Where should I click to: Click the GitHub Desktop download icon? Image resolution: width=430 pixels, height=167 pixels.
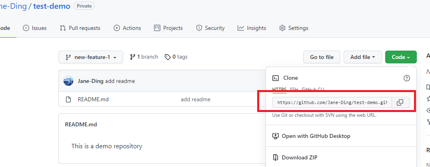point(275,136)
